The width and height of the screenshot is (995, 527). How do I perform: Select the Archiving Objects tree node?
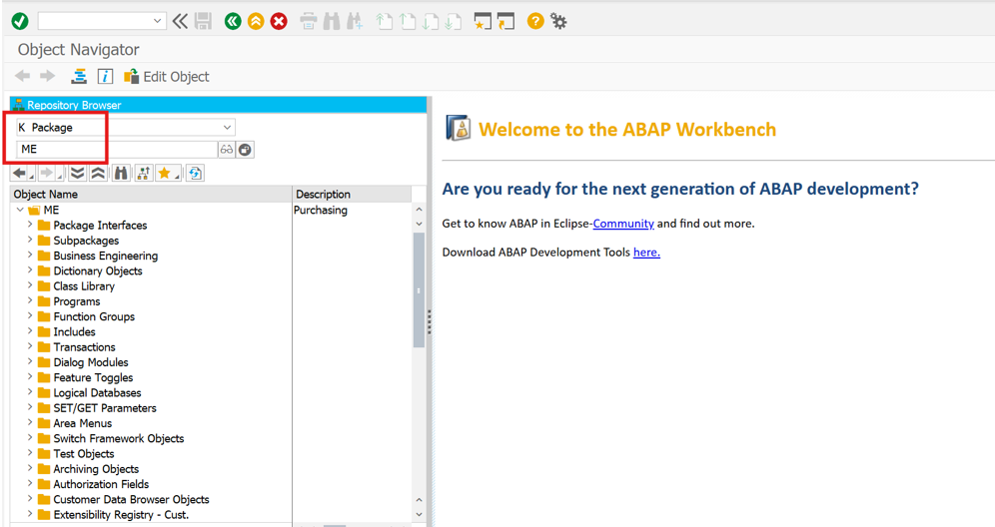point(96,469)
